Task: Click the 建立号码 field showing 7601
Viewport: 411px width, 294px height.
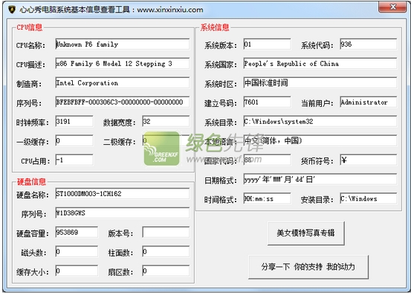Action: [x=267, y=102]
